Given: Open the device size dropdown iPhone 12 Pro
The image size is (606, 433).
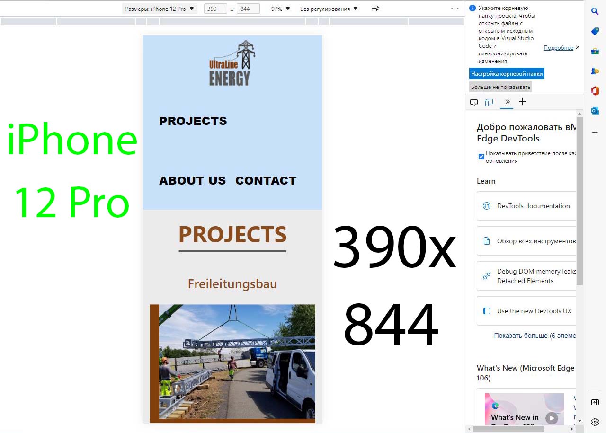Looking at the screenshot, I should (x=160, y=9).
